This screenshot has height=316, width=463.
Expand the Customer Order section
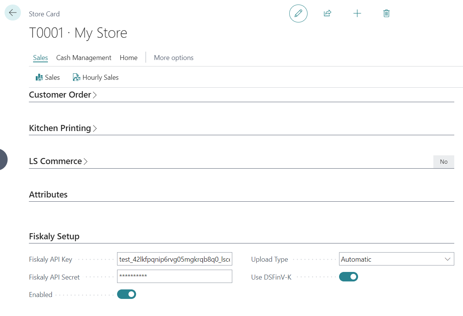click(63, 95)
